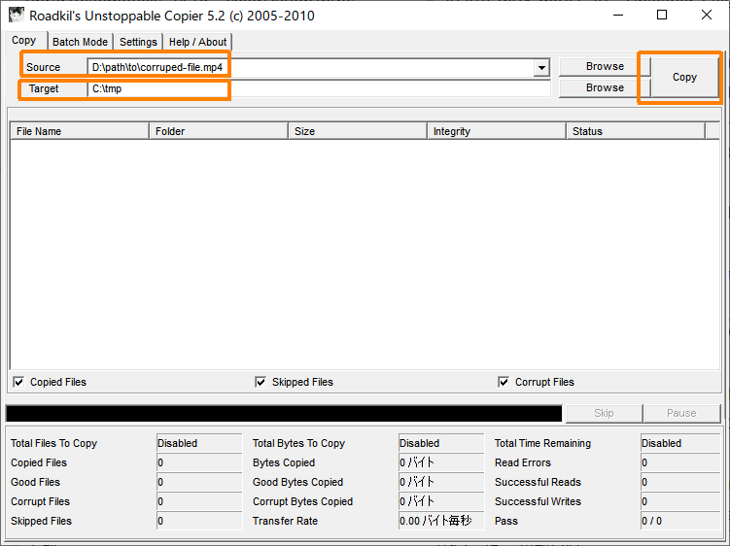Sort by the Size column header
Viewport: 730px width, 546px height.
pos(358,131)
